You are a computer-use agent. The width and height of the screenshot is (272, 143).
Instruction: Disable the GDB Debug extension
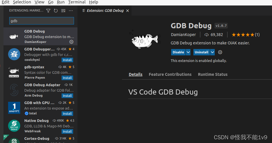point(178,52)
